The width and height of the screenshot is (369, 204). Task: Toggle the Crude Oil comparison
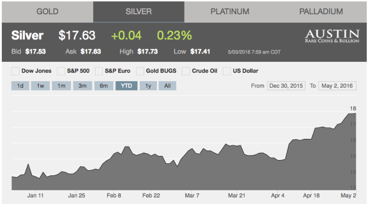[x=186, y=71]
